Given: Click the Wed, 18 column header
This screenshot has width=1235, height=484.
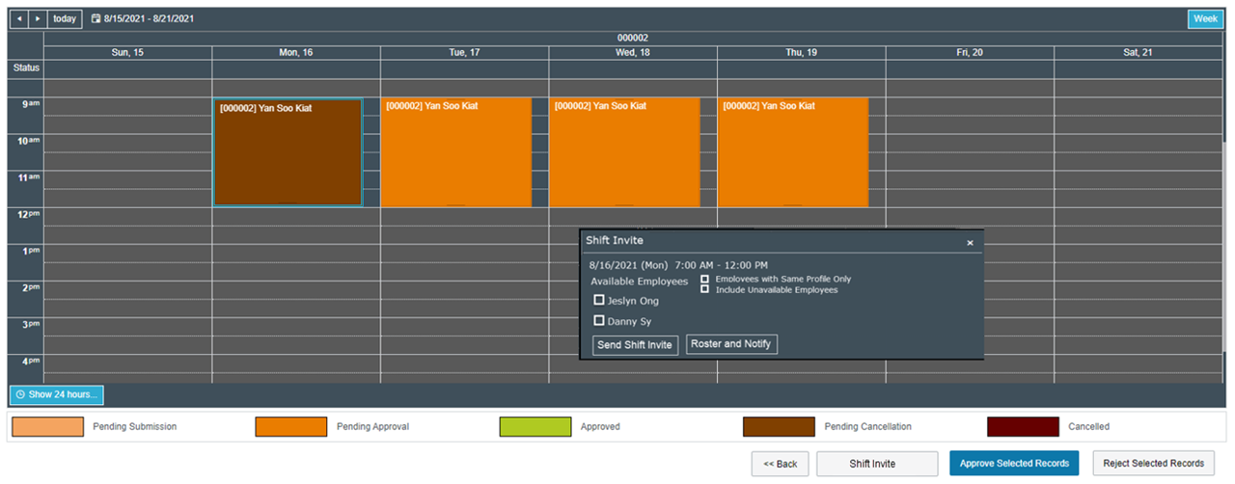Looking at the screenshot, I should (x=633, y=52).
